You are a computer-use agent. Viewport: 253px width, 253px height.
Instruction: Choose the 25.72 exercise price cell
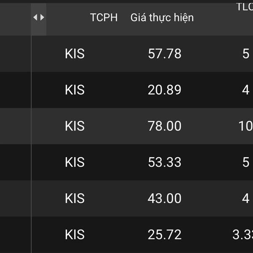pyautogui.click(x=164, y=234)
